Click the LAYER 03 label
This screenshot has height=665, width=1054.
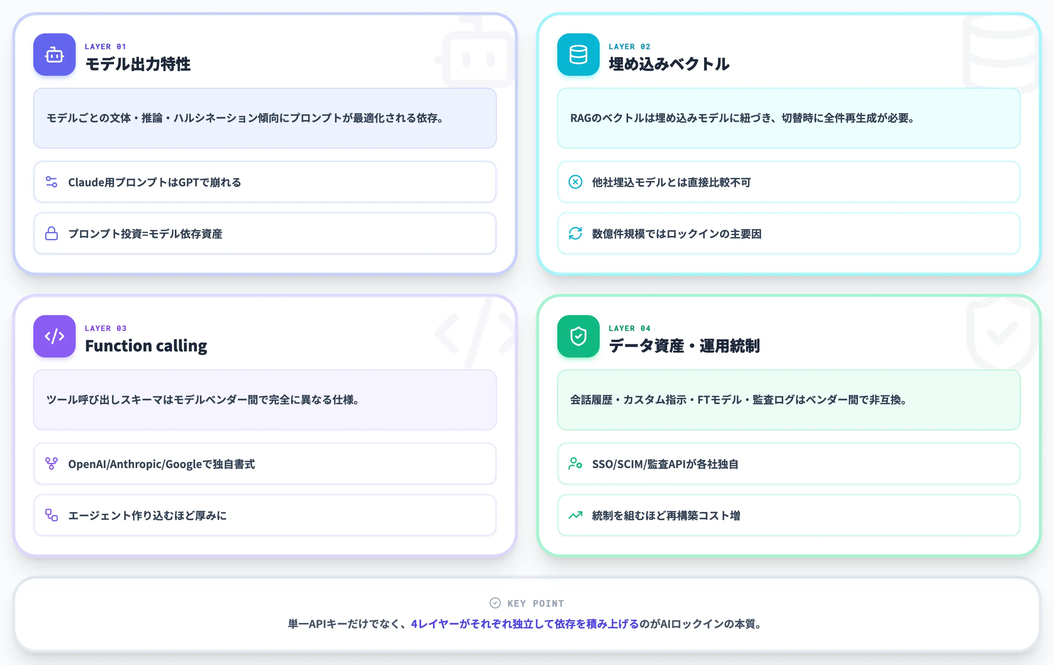coord(106,328)
